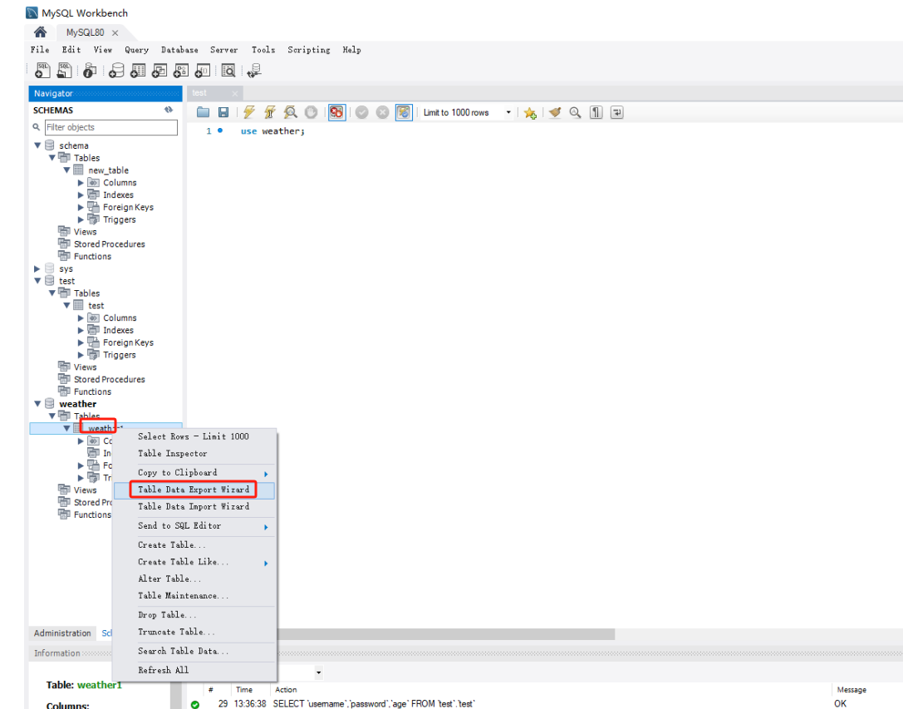Open the object inspector toolbar icon

click(x=89, y=71)
